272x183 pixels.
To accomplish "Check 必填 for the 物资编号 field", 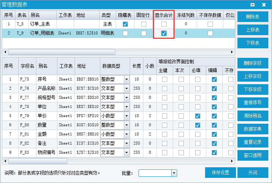I will click(x=198, y=153).
